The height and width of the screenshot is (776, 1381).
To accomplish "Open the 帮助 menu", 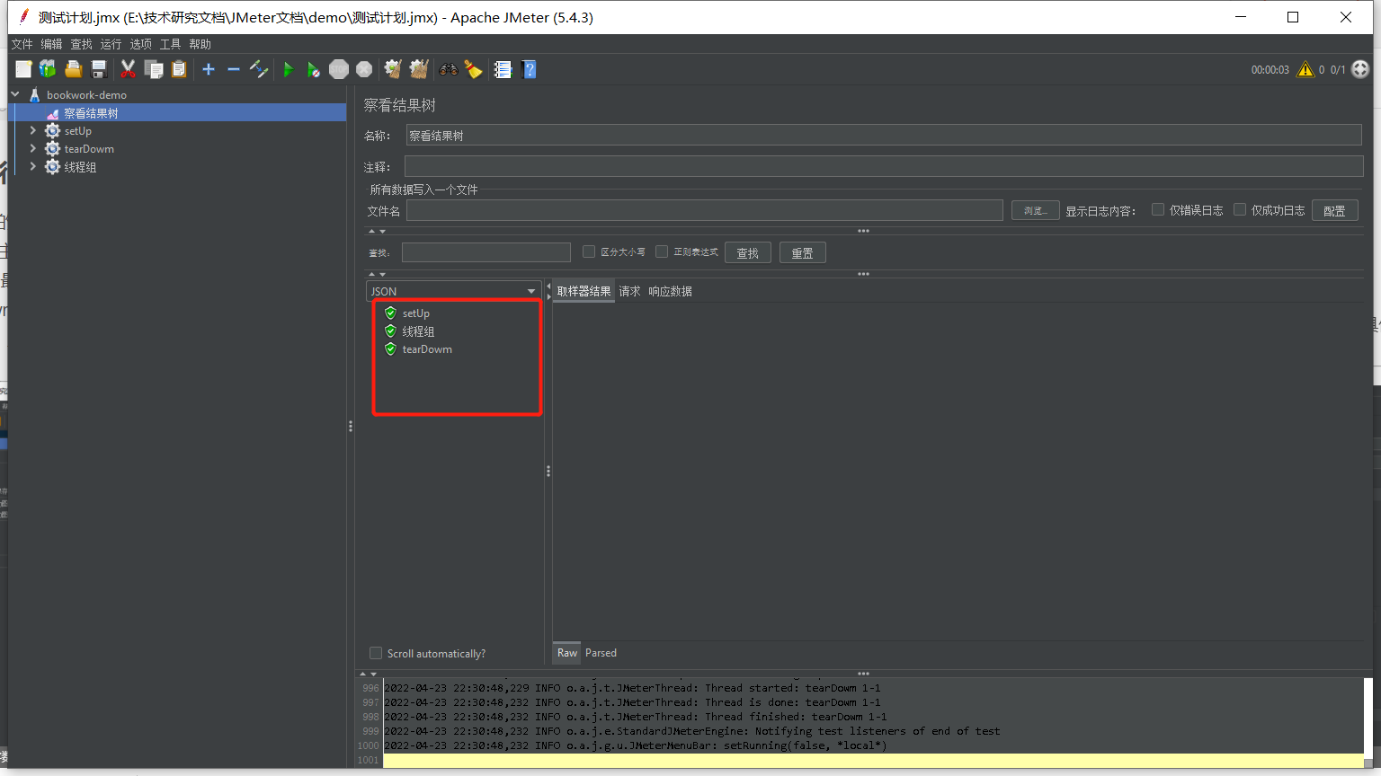I will click(x=200, y=44).
